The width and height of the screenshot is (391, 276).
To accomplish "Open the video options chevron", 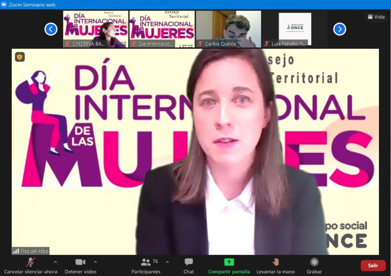I will (94, 262).
